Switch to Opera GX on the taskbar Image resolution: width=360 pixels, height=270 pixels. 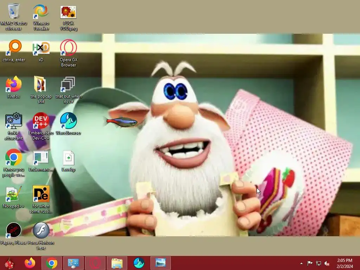95,263
